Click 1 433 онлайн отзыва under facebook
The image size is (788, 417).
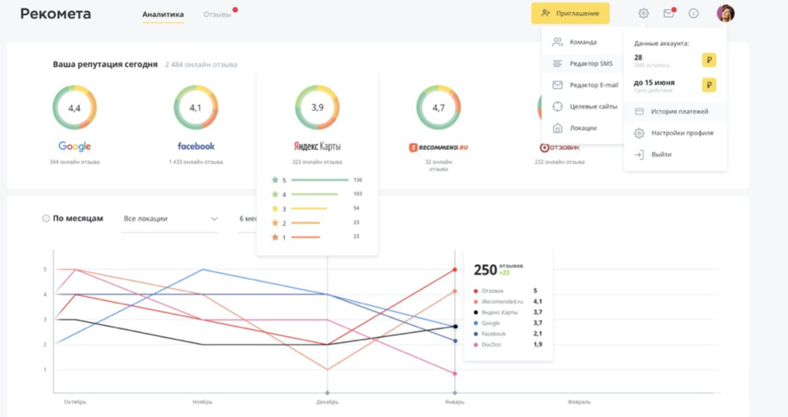coord(196,162)
